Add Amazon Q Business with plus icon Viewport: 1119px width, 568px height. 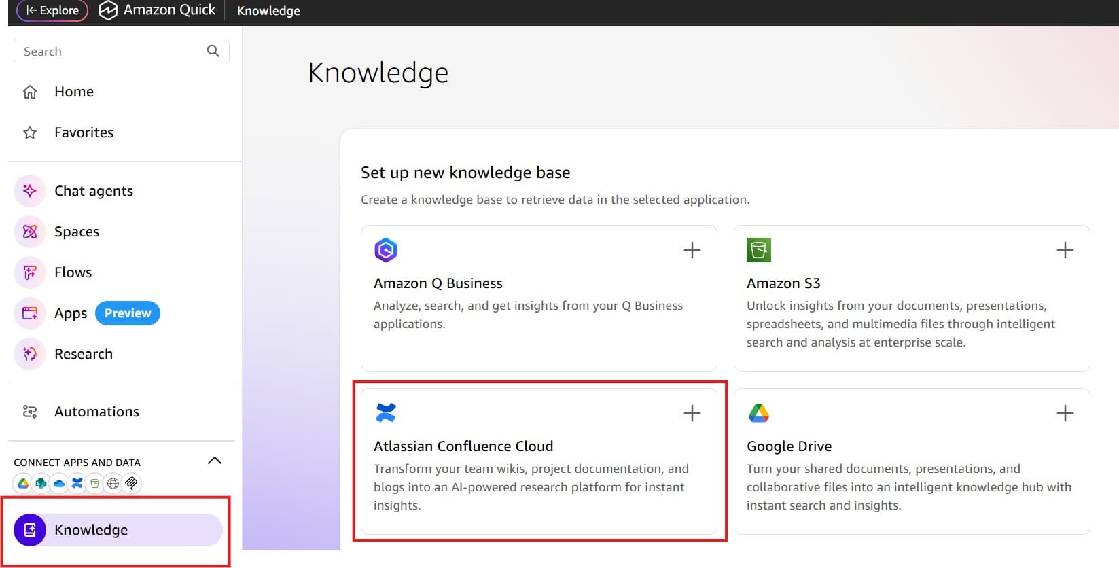[692, 250]
